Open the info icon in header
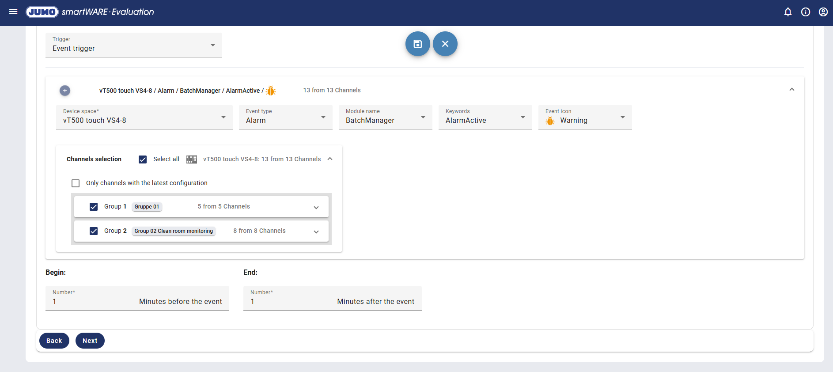Image resolution: width=833 pixels, height=372 pixels. pyautogui.click(x=805, y=12)
